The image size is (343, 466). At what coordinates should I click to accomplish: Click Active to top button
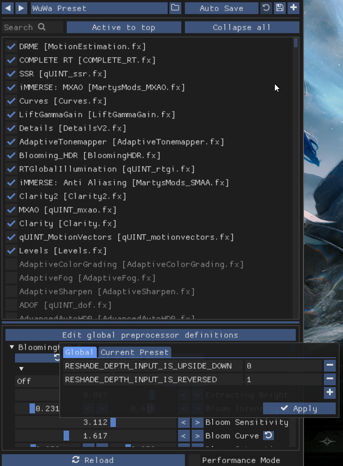(x=124, y=27)
